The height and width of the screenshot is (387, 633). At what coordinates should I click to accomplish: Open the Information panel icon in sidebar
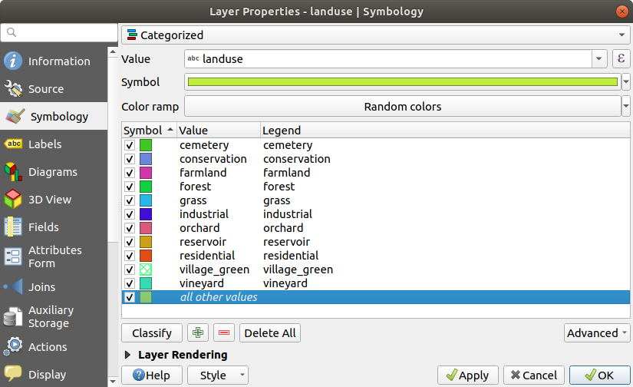(13, 61)
